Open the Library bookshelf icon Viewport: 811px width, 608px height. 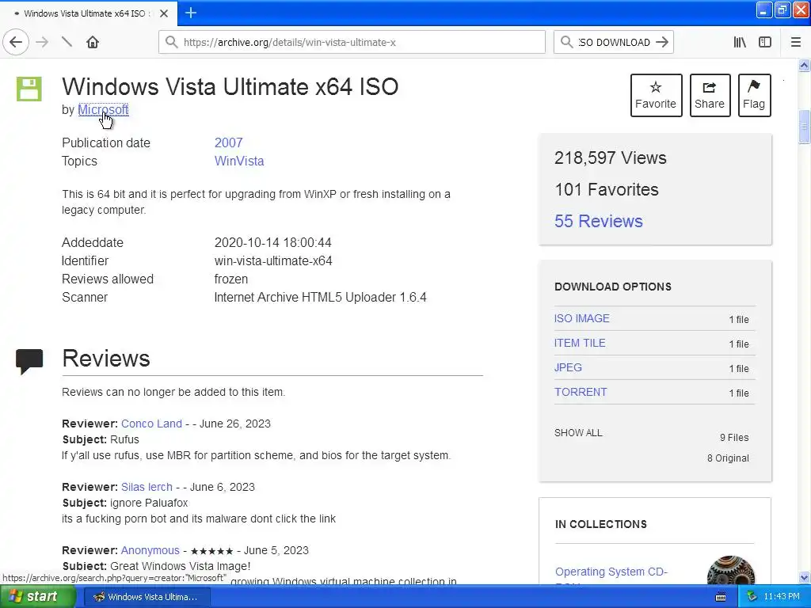click(x=740, y=43)
